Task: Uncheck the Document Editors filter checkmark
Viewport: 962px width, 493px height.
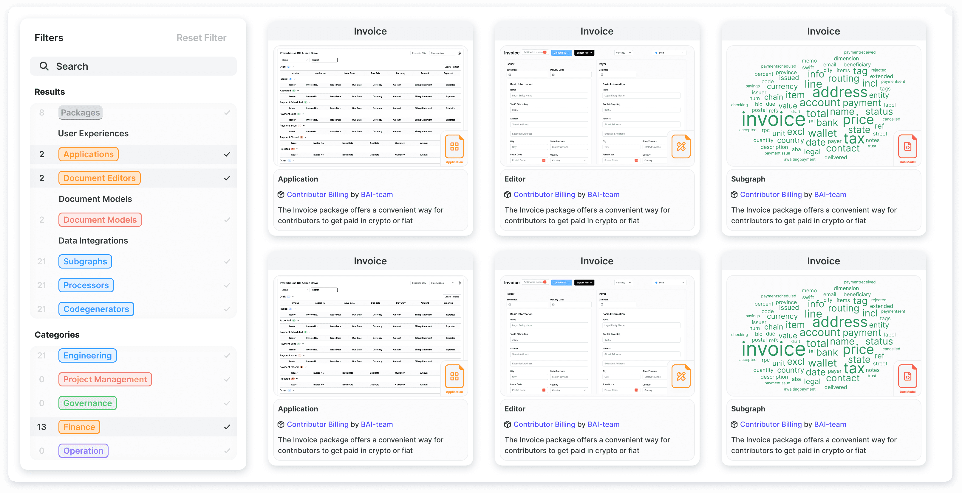Action: pos(227,178)
